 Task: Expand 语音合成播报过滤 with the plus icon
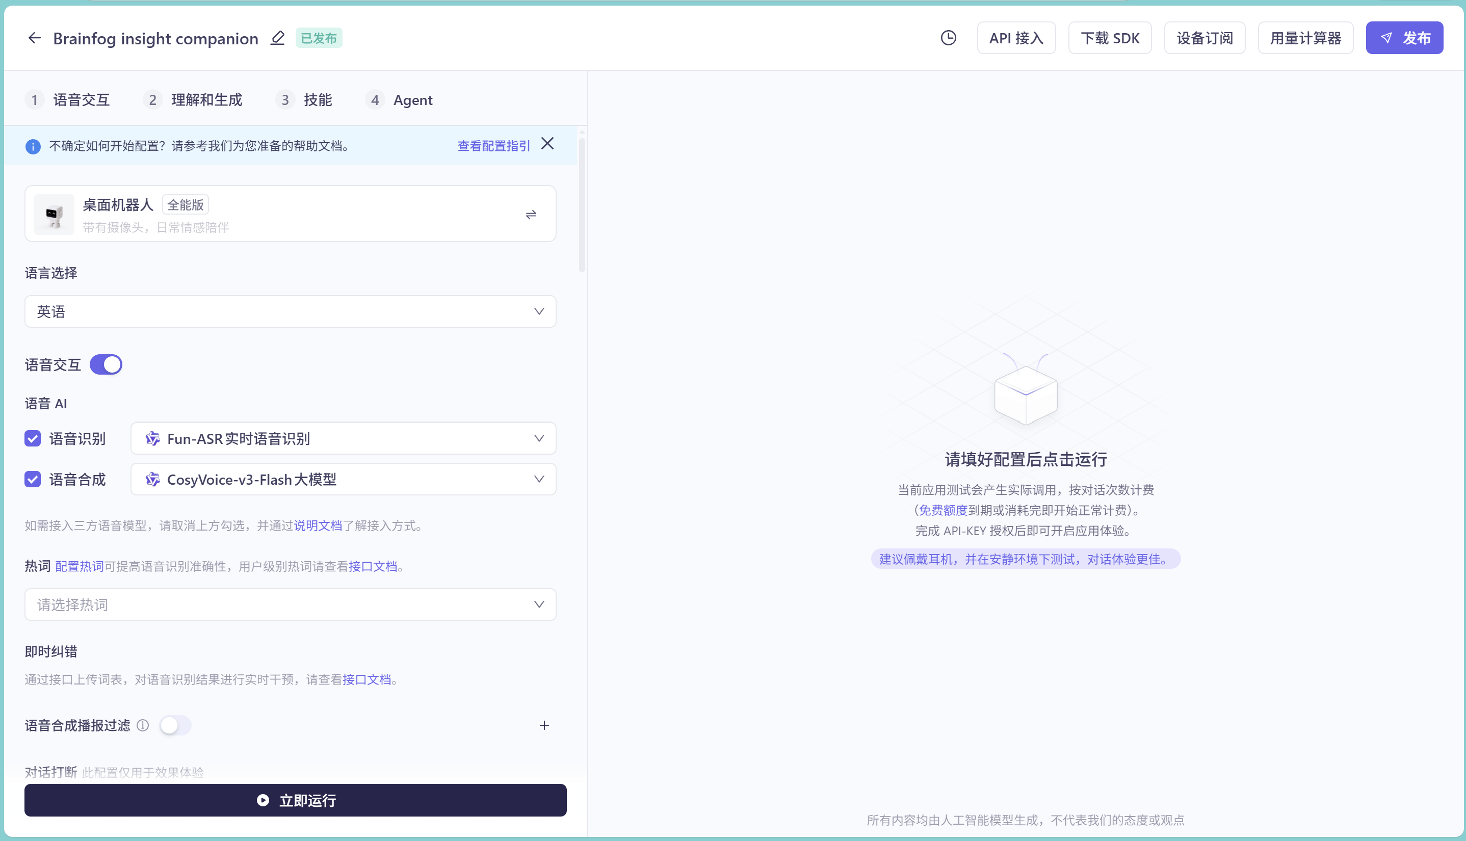tap(543, 725)
